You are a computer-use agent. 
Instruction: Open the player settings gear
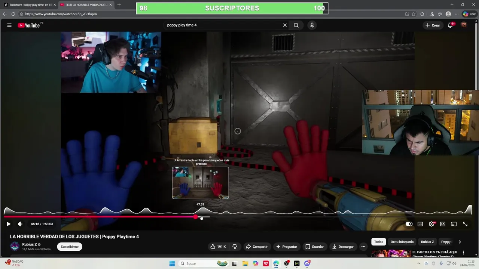(431, 224)
